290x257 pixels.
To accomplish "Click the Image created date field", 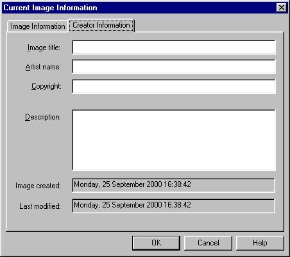I will pos(174,185).
